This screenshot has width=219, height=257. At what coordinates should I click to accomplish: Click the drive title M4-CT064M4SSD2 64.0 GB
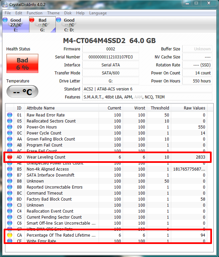point(109,41)
